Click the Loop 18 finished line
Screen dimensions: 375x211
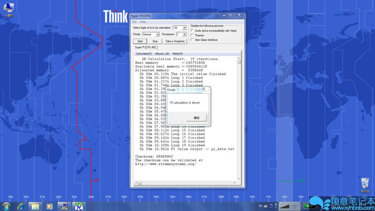coord(172,142)
